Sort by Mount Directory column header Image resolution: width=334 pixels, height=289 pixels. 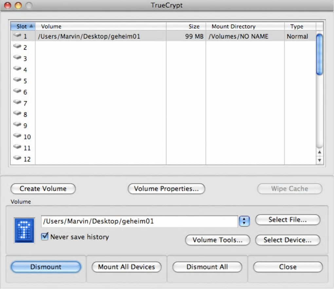point(245,26)
